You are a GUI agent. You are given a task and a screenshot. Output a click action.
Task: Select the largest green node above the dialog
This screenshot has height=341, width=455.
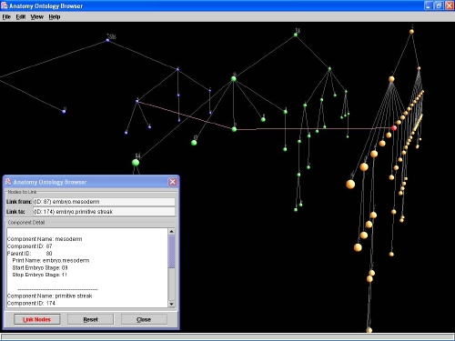[x=136, y=163]
